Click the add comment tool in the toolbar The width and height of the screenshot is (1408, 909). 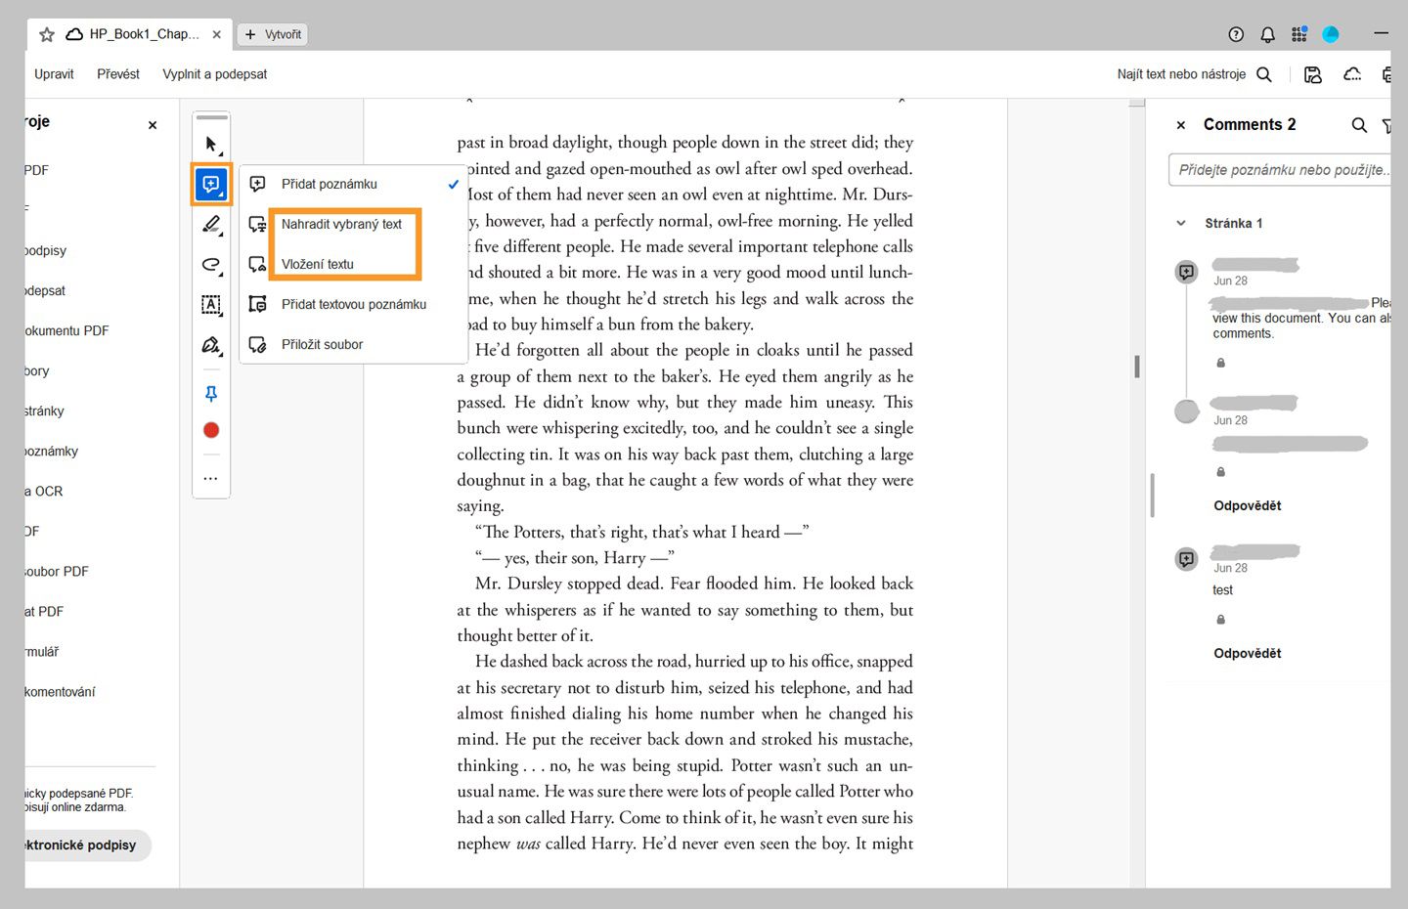click(x=211, y=184)
